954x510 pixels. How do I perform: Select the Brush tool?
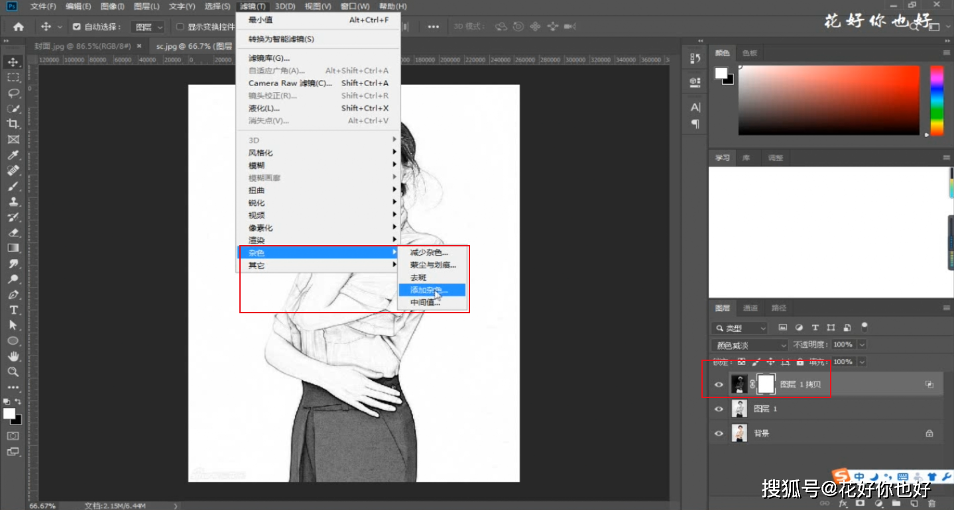pos(13,186)
